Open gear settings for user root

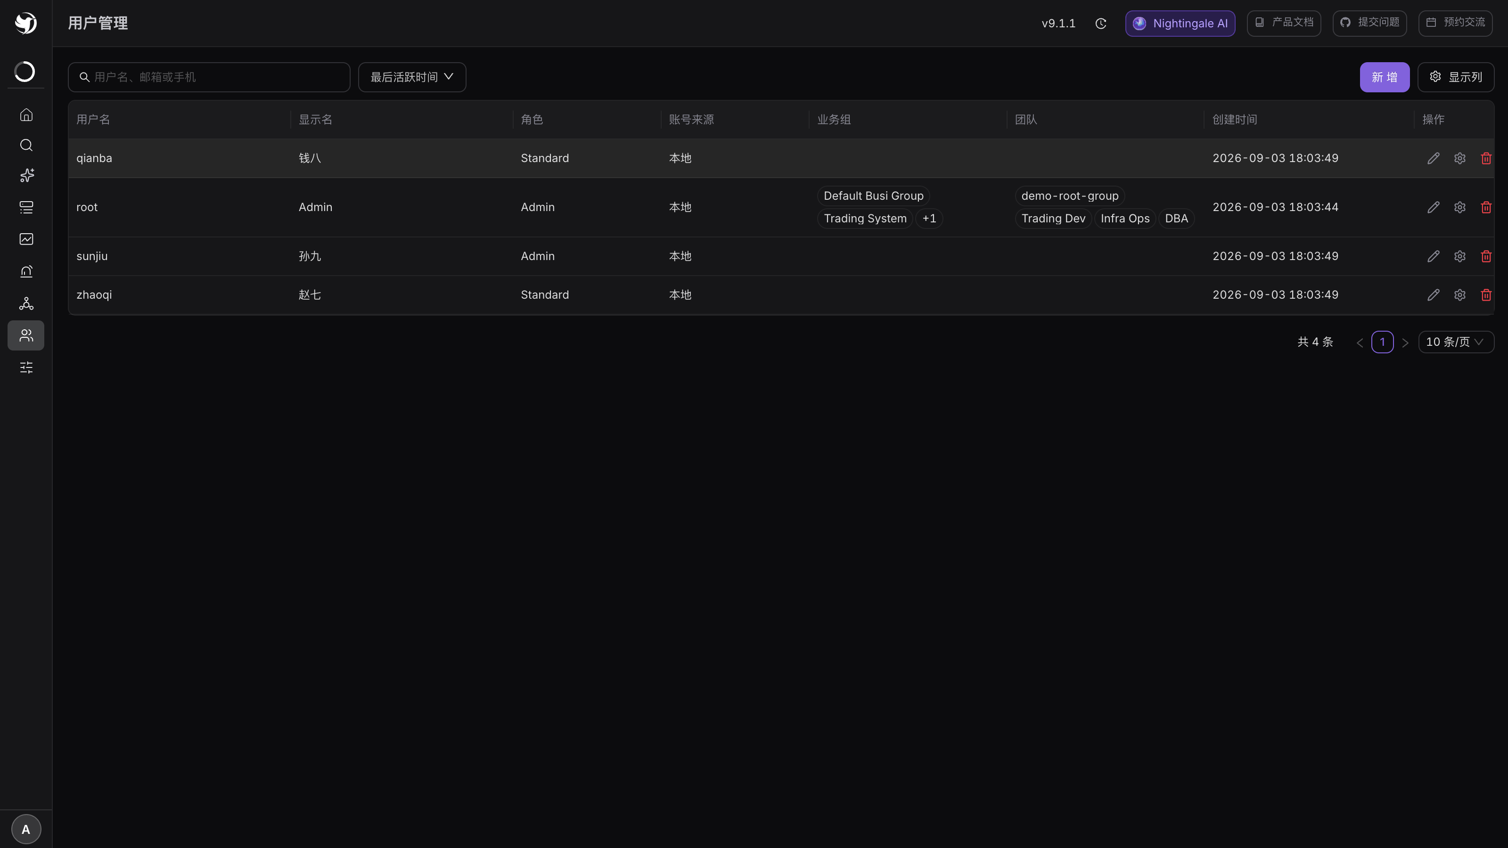coord(1459,207)
